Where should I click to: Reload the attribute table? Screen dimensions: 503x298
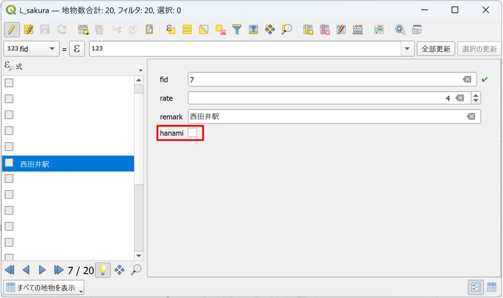(62, 30)
